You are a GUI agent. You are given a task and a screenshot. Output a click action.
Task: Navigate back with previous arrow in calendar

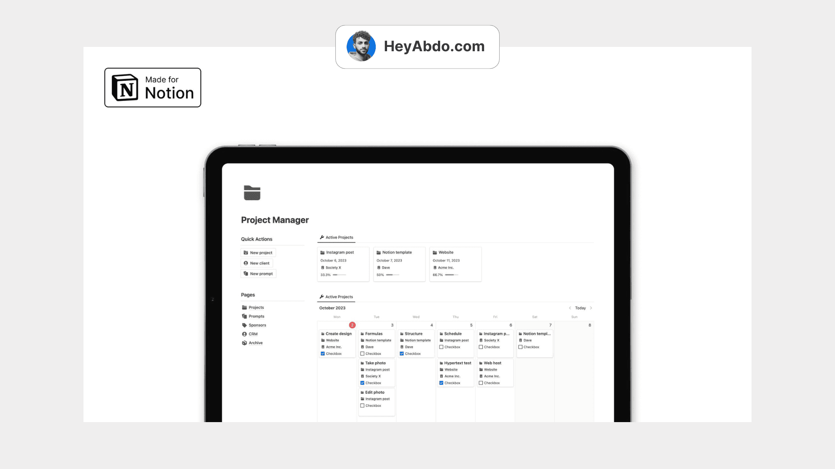click(x=569, y=308)
